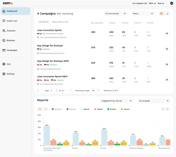Go to previous Reports chart page
This screenshot has width=176, height=157.
click(x=163, y=109)
